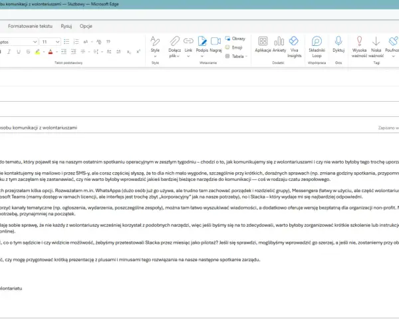
Task: Click the left-to-right text direction icon
Action: [109, 52]
